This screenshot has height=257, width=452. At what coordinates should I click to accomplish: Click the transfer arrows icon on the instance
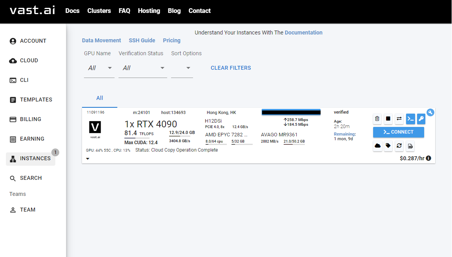[x=399, y=119]
